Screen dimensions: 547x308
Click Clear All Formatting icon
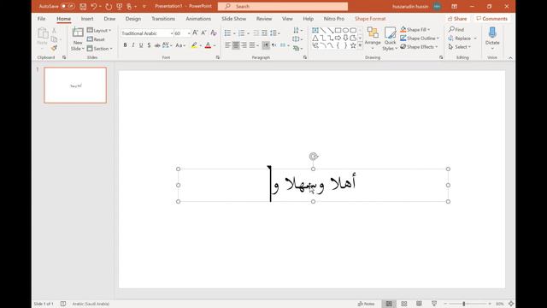214,33
